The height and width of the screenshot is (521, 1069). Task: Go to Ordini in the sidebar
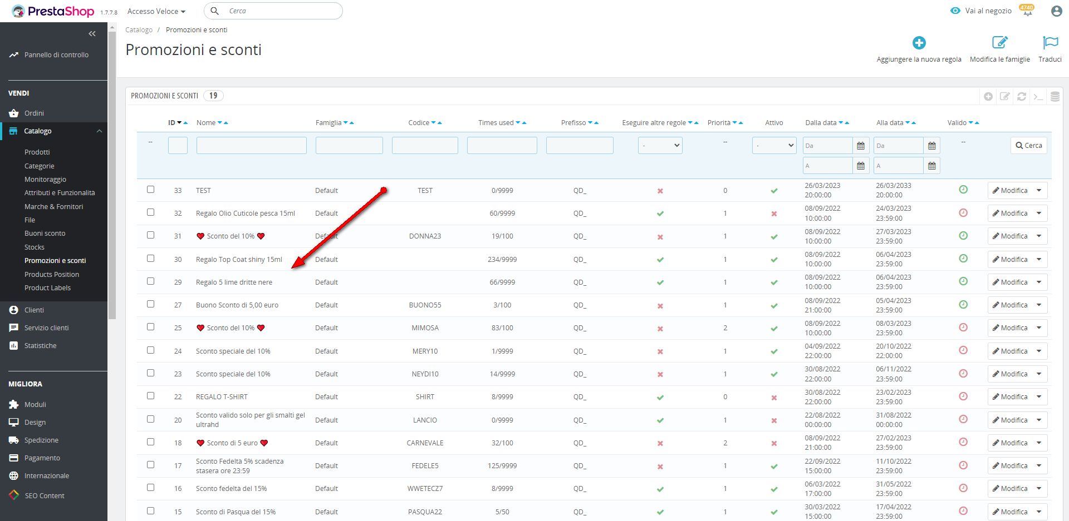(x=34, y=113)
